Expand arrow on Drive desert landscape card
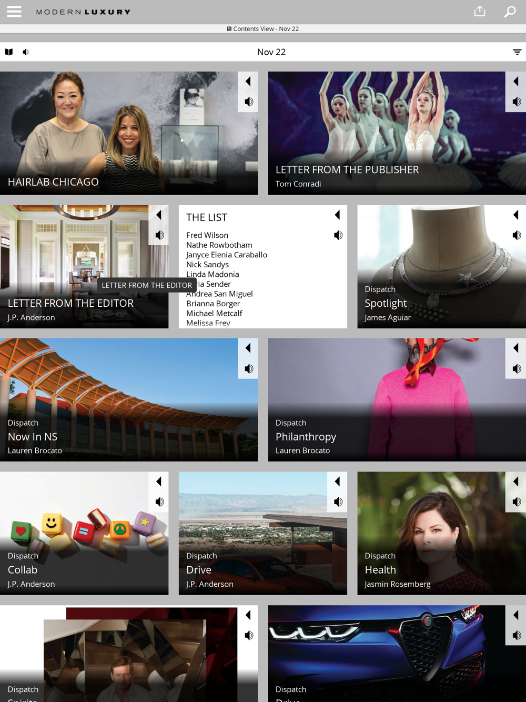Viewport: 526px width, 702px height. coord(338,482)
